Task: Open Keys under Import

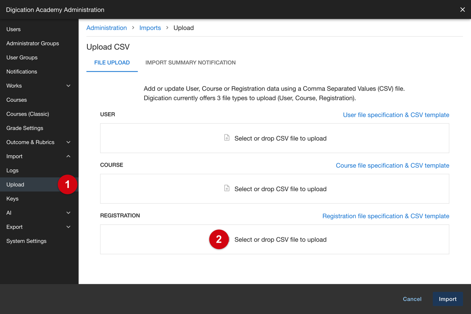Action: tap(12, 198)
